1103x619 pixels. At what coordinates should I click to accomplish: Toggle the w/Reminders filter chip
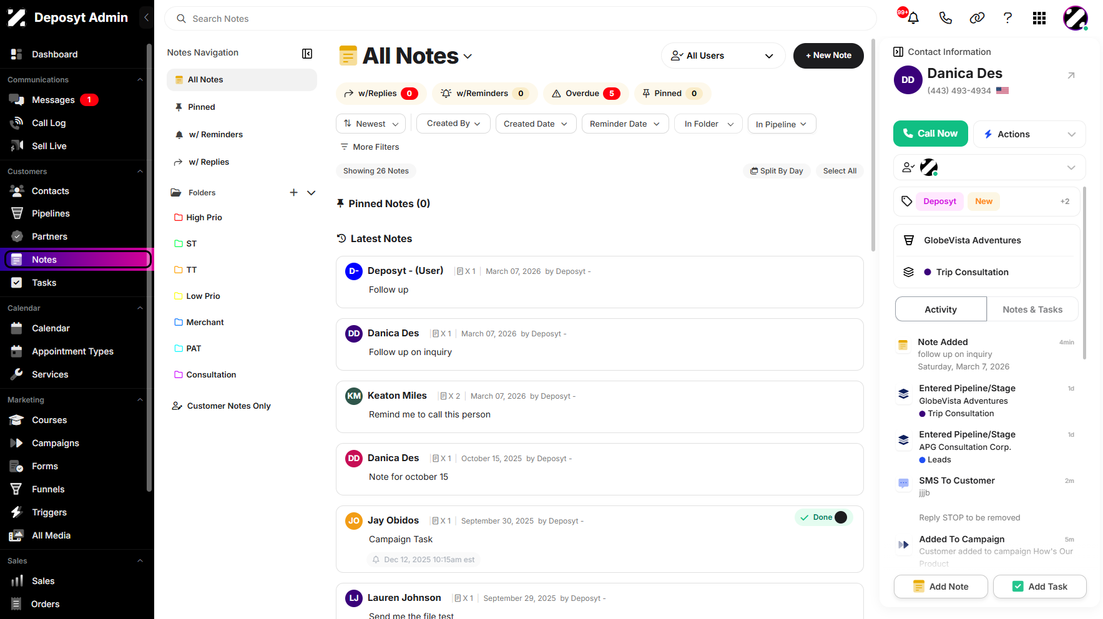point(485,94)
